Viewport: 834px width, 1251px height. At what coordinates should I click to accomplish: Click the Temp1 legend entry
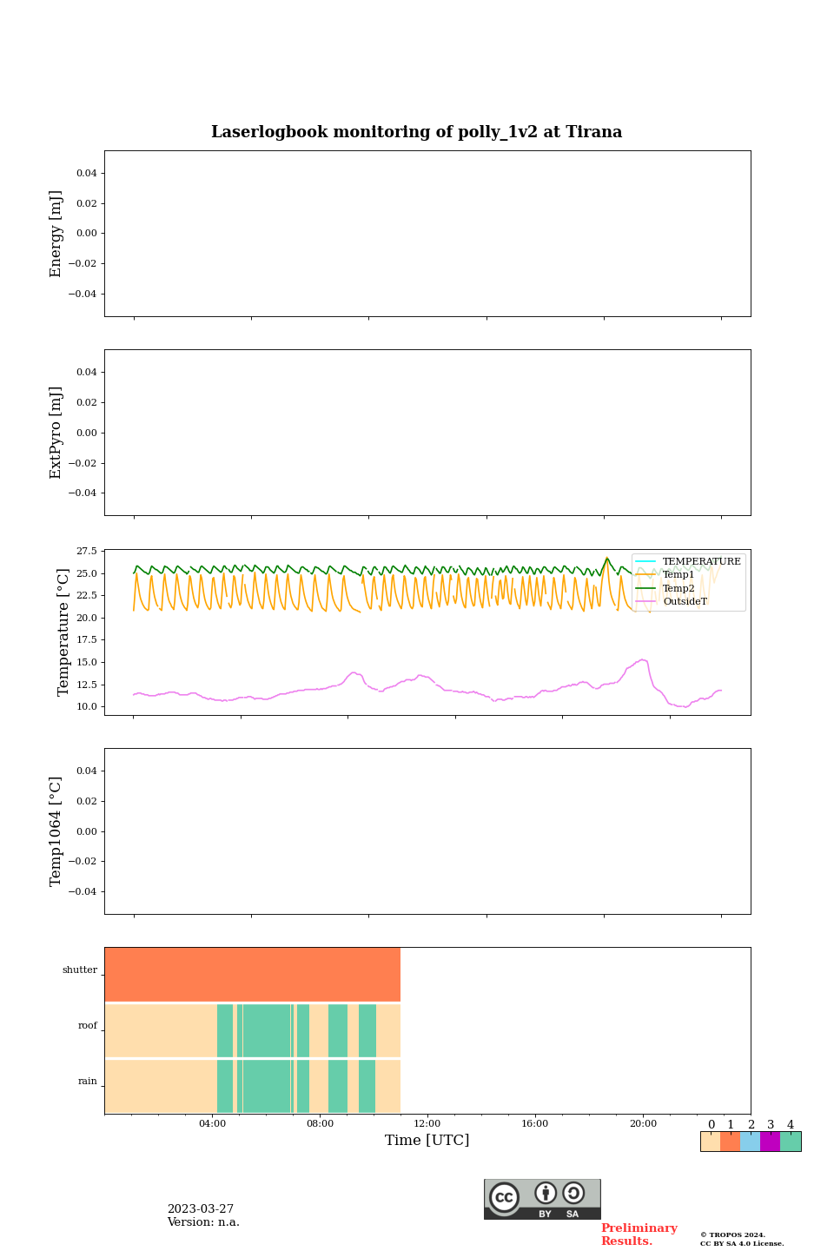pyautogui.click(x=665, y=574)
